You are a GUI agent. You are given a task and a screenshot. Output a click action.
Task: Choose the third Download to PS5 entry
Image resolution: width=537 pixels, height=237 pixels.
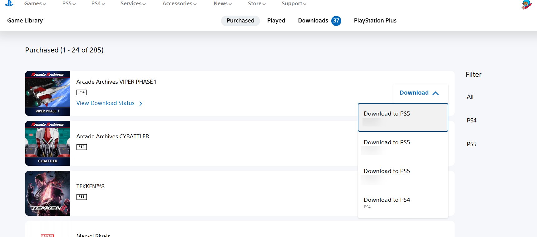click(x=403, y=175)
